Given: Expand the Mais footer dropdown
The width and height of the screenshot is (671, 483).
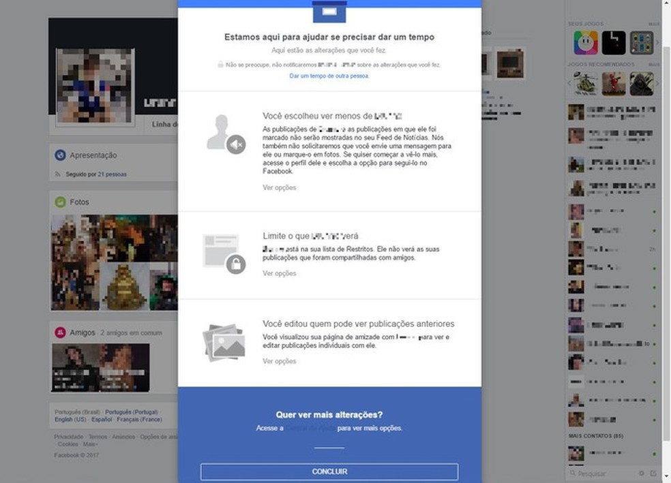Looking at the screenshot, I should tap(90, 445).
